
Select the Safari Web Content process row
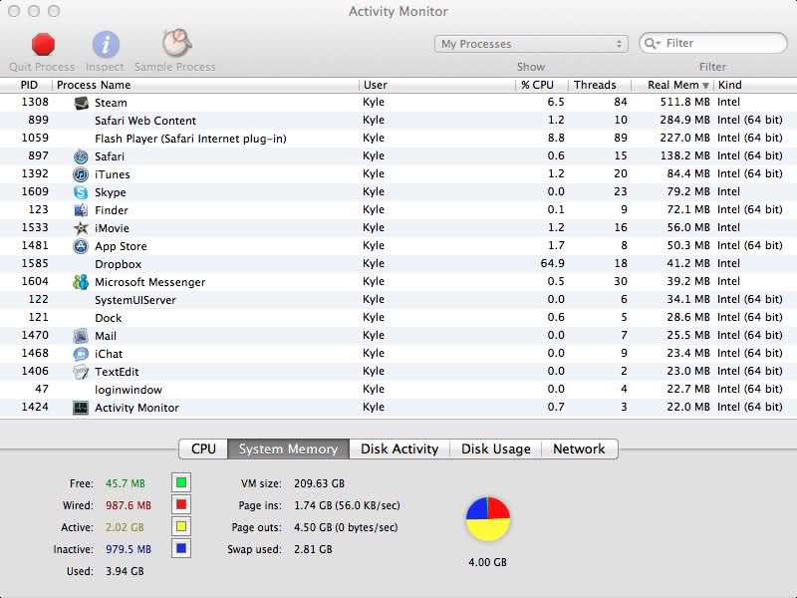tap(398, 121)
